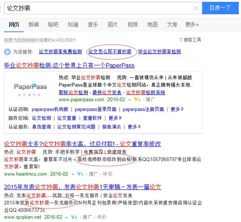Click the funnel icon beside 搜索工具
241x222 pixels.
181,40
